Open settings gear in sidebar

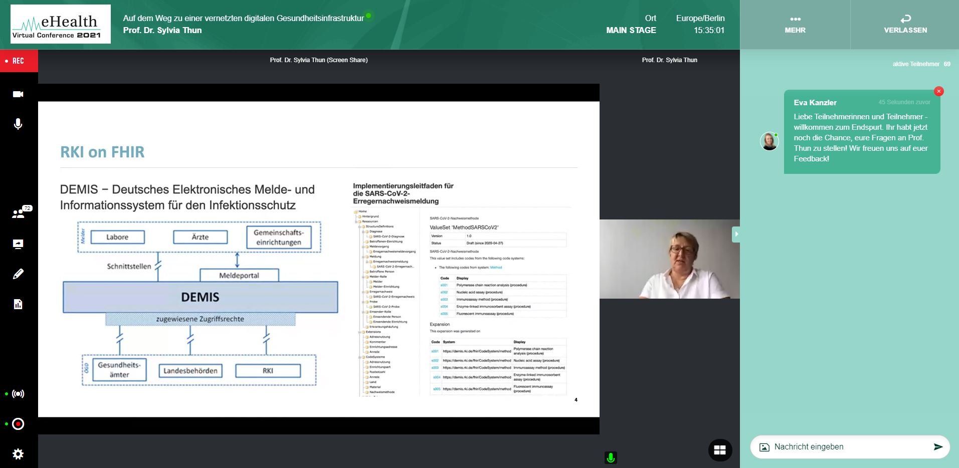tap(18, 454)
